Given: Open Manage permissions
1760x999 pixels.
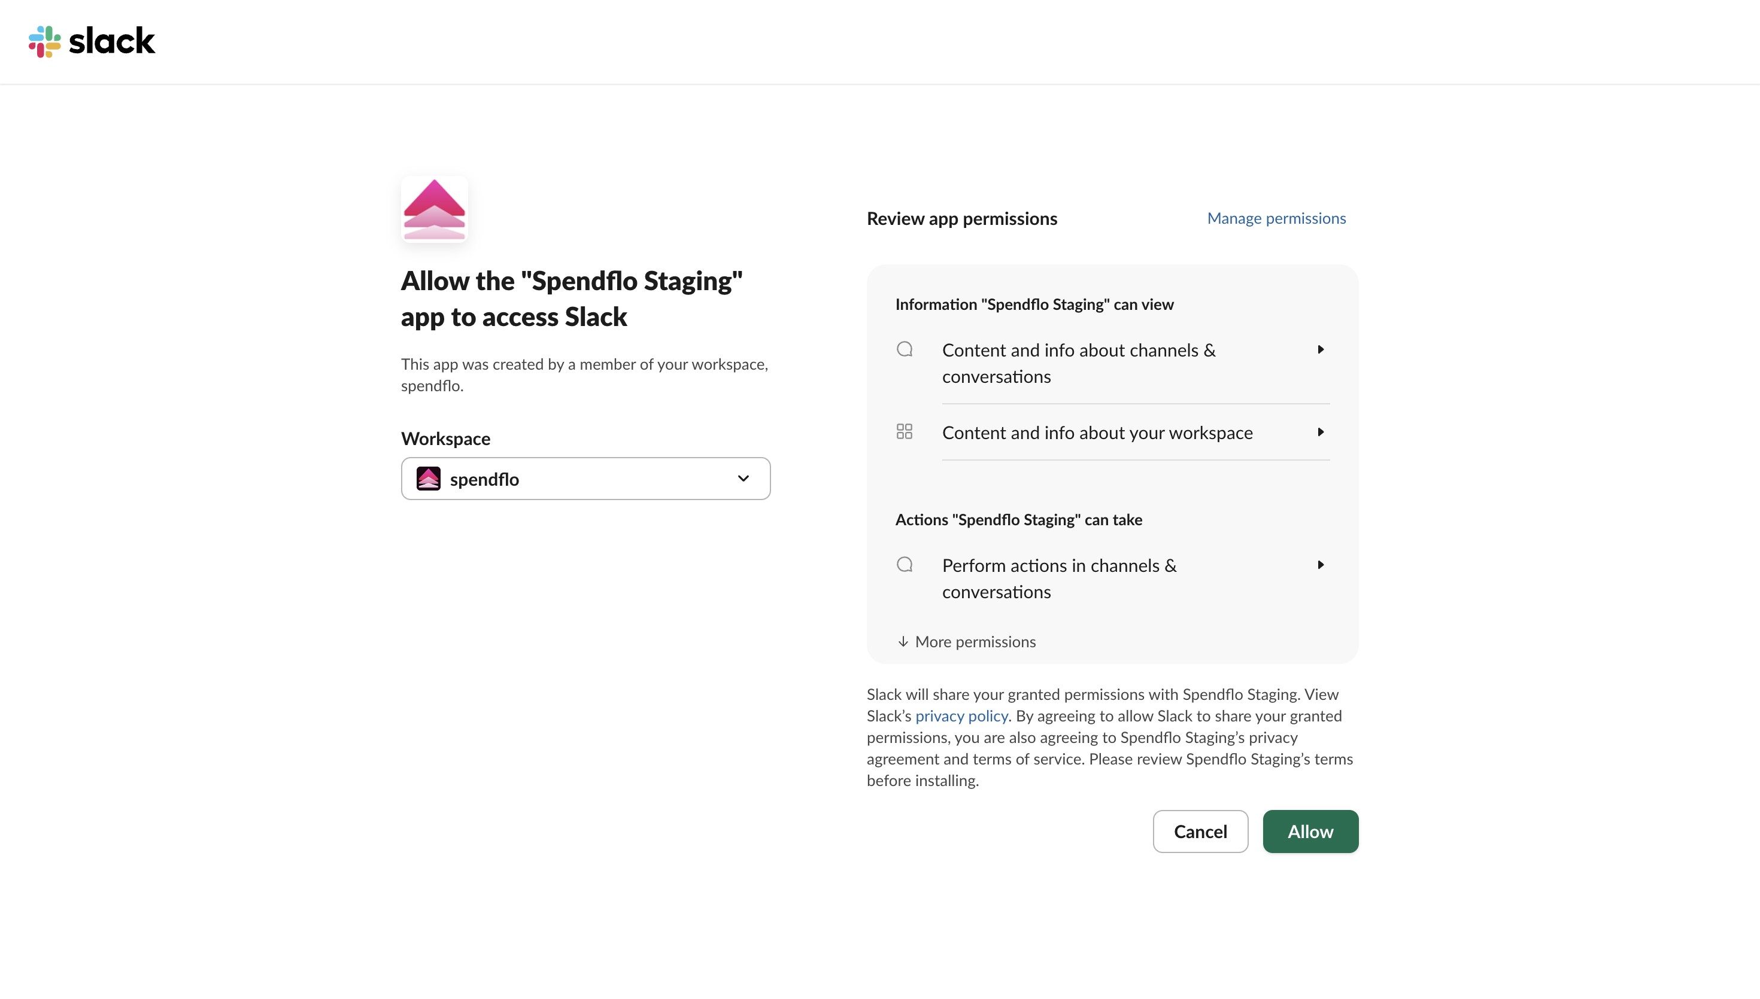Looking at the screenshot, I should (x=1275, y=218).
